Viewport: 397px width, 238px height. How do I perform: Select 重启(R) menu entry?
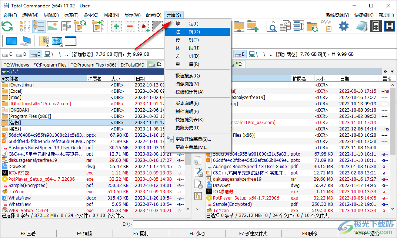[x=198, y=64]
